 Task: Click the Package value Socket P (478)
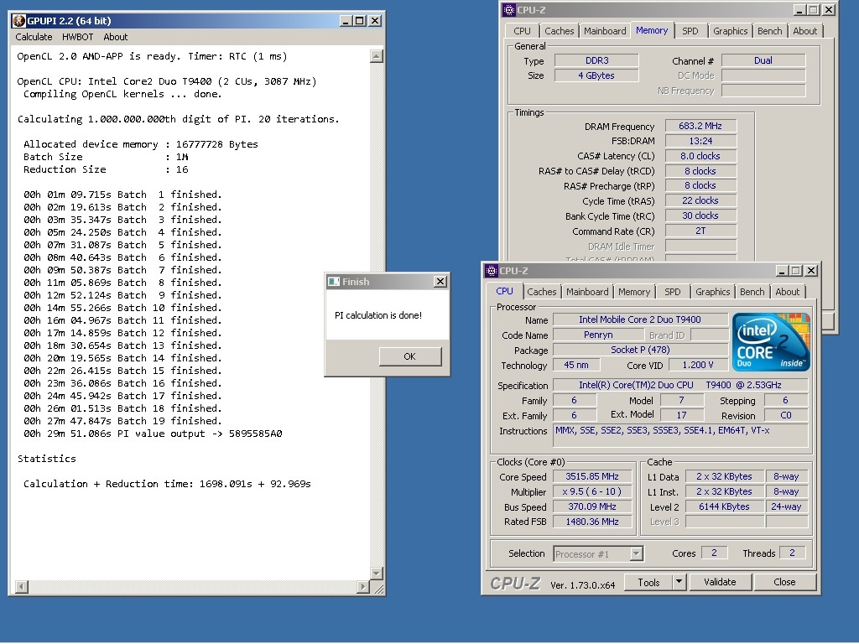click(x=640, y=350)
